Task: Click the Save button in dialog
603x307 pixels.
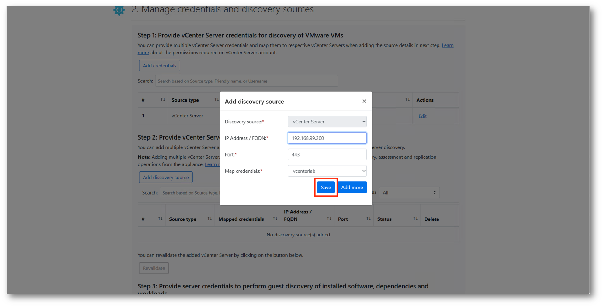Action: pyautogui.click(x=326, y=187)
